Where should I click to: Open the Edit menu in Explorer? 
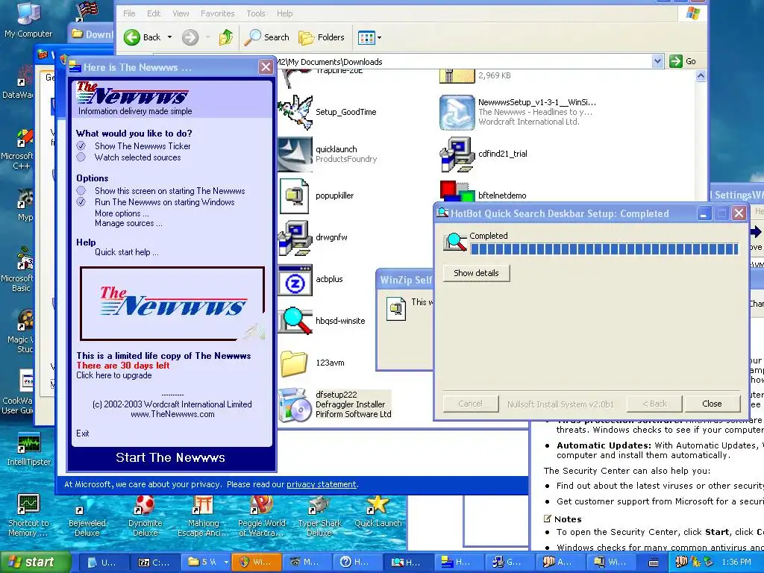[x=154, y=13]
